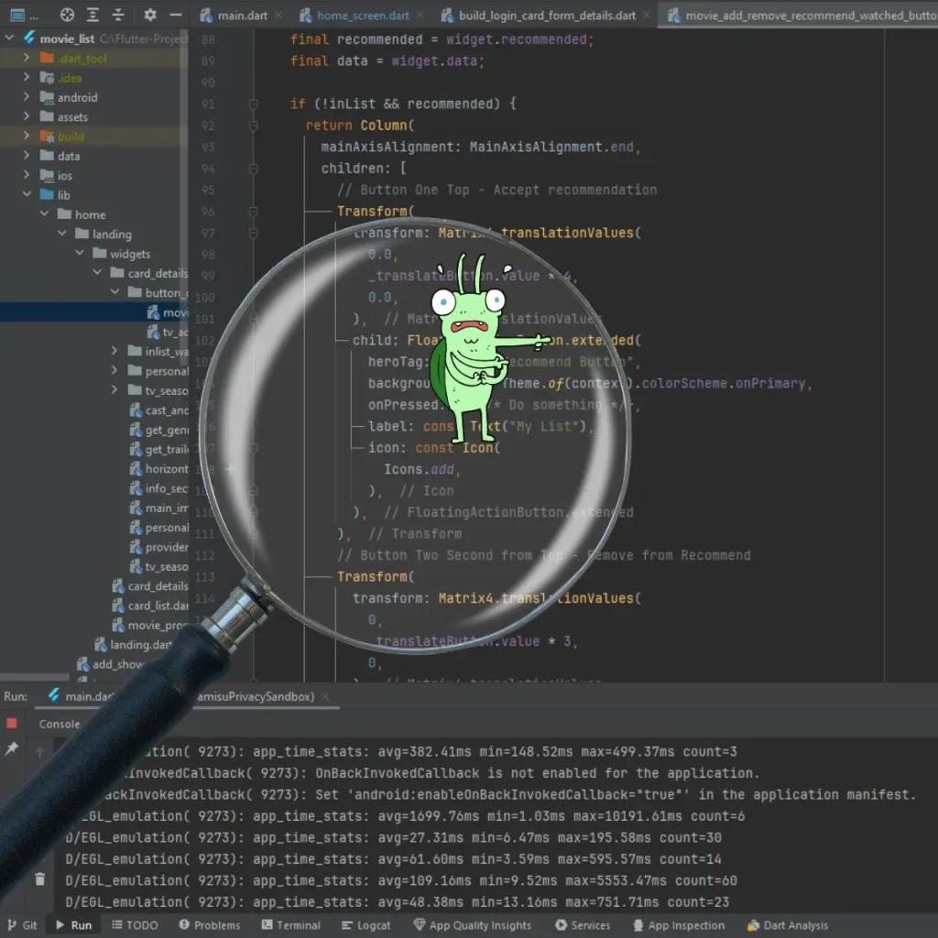
Task: Select the movie_pro dart file
Action: point(150,625)
